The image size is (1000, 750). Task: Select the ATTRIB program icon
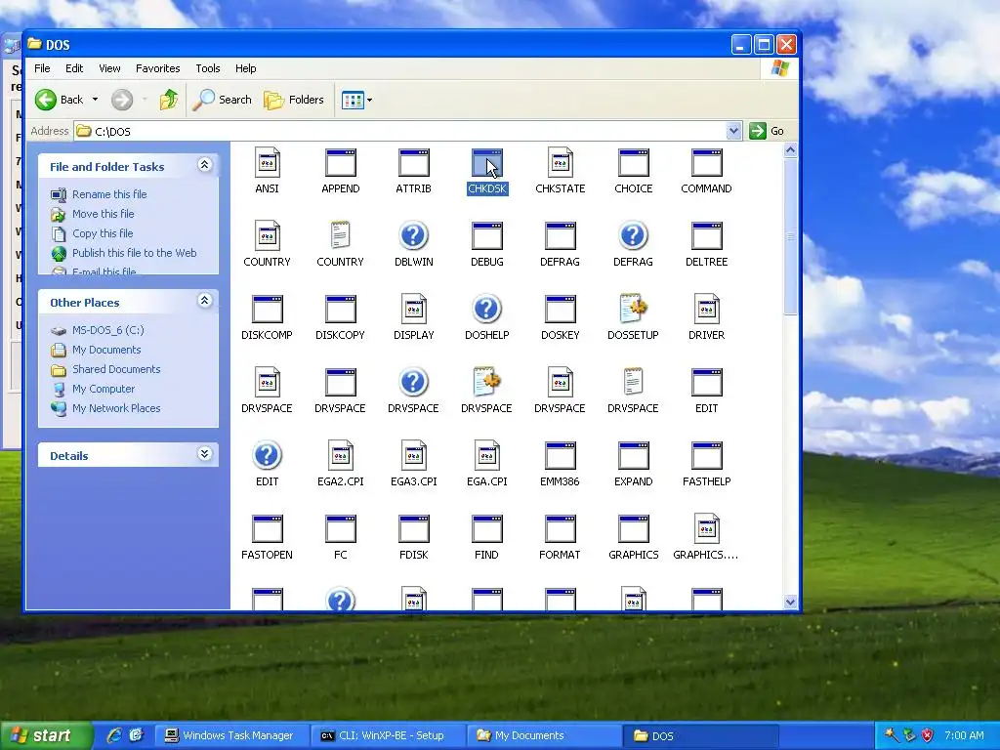[413, 163]
